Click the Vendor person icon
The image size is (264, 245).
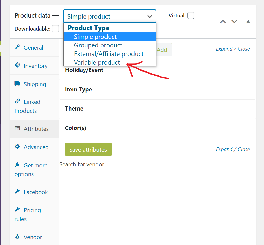coord(17,236)
